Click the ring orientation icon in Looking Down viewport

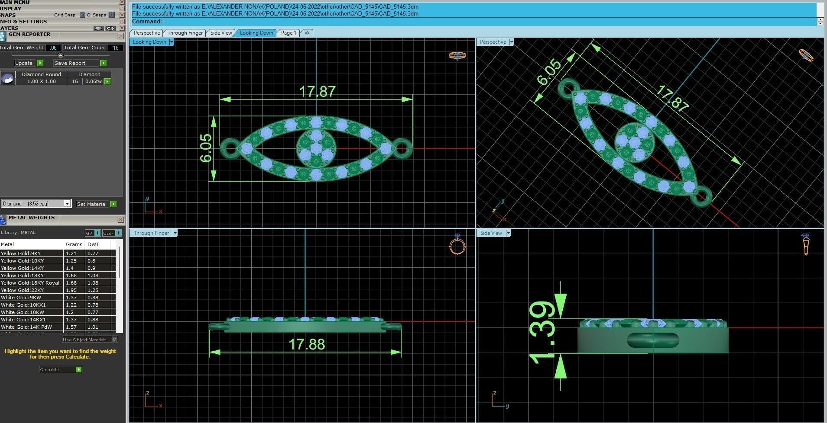tap(457, 55)
